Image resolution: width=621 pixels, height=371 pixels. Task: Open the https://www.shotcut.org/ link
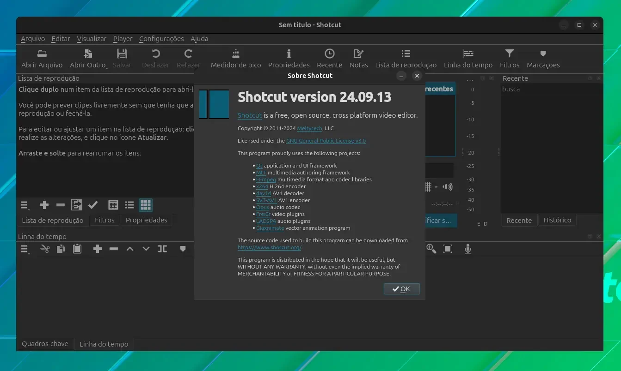click(x=269, y=247)
